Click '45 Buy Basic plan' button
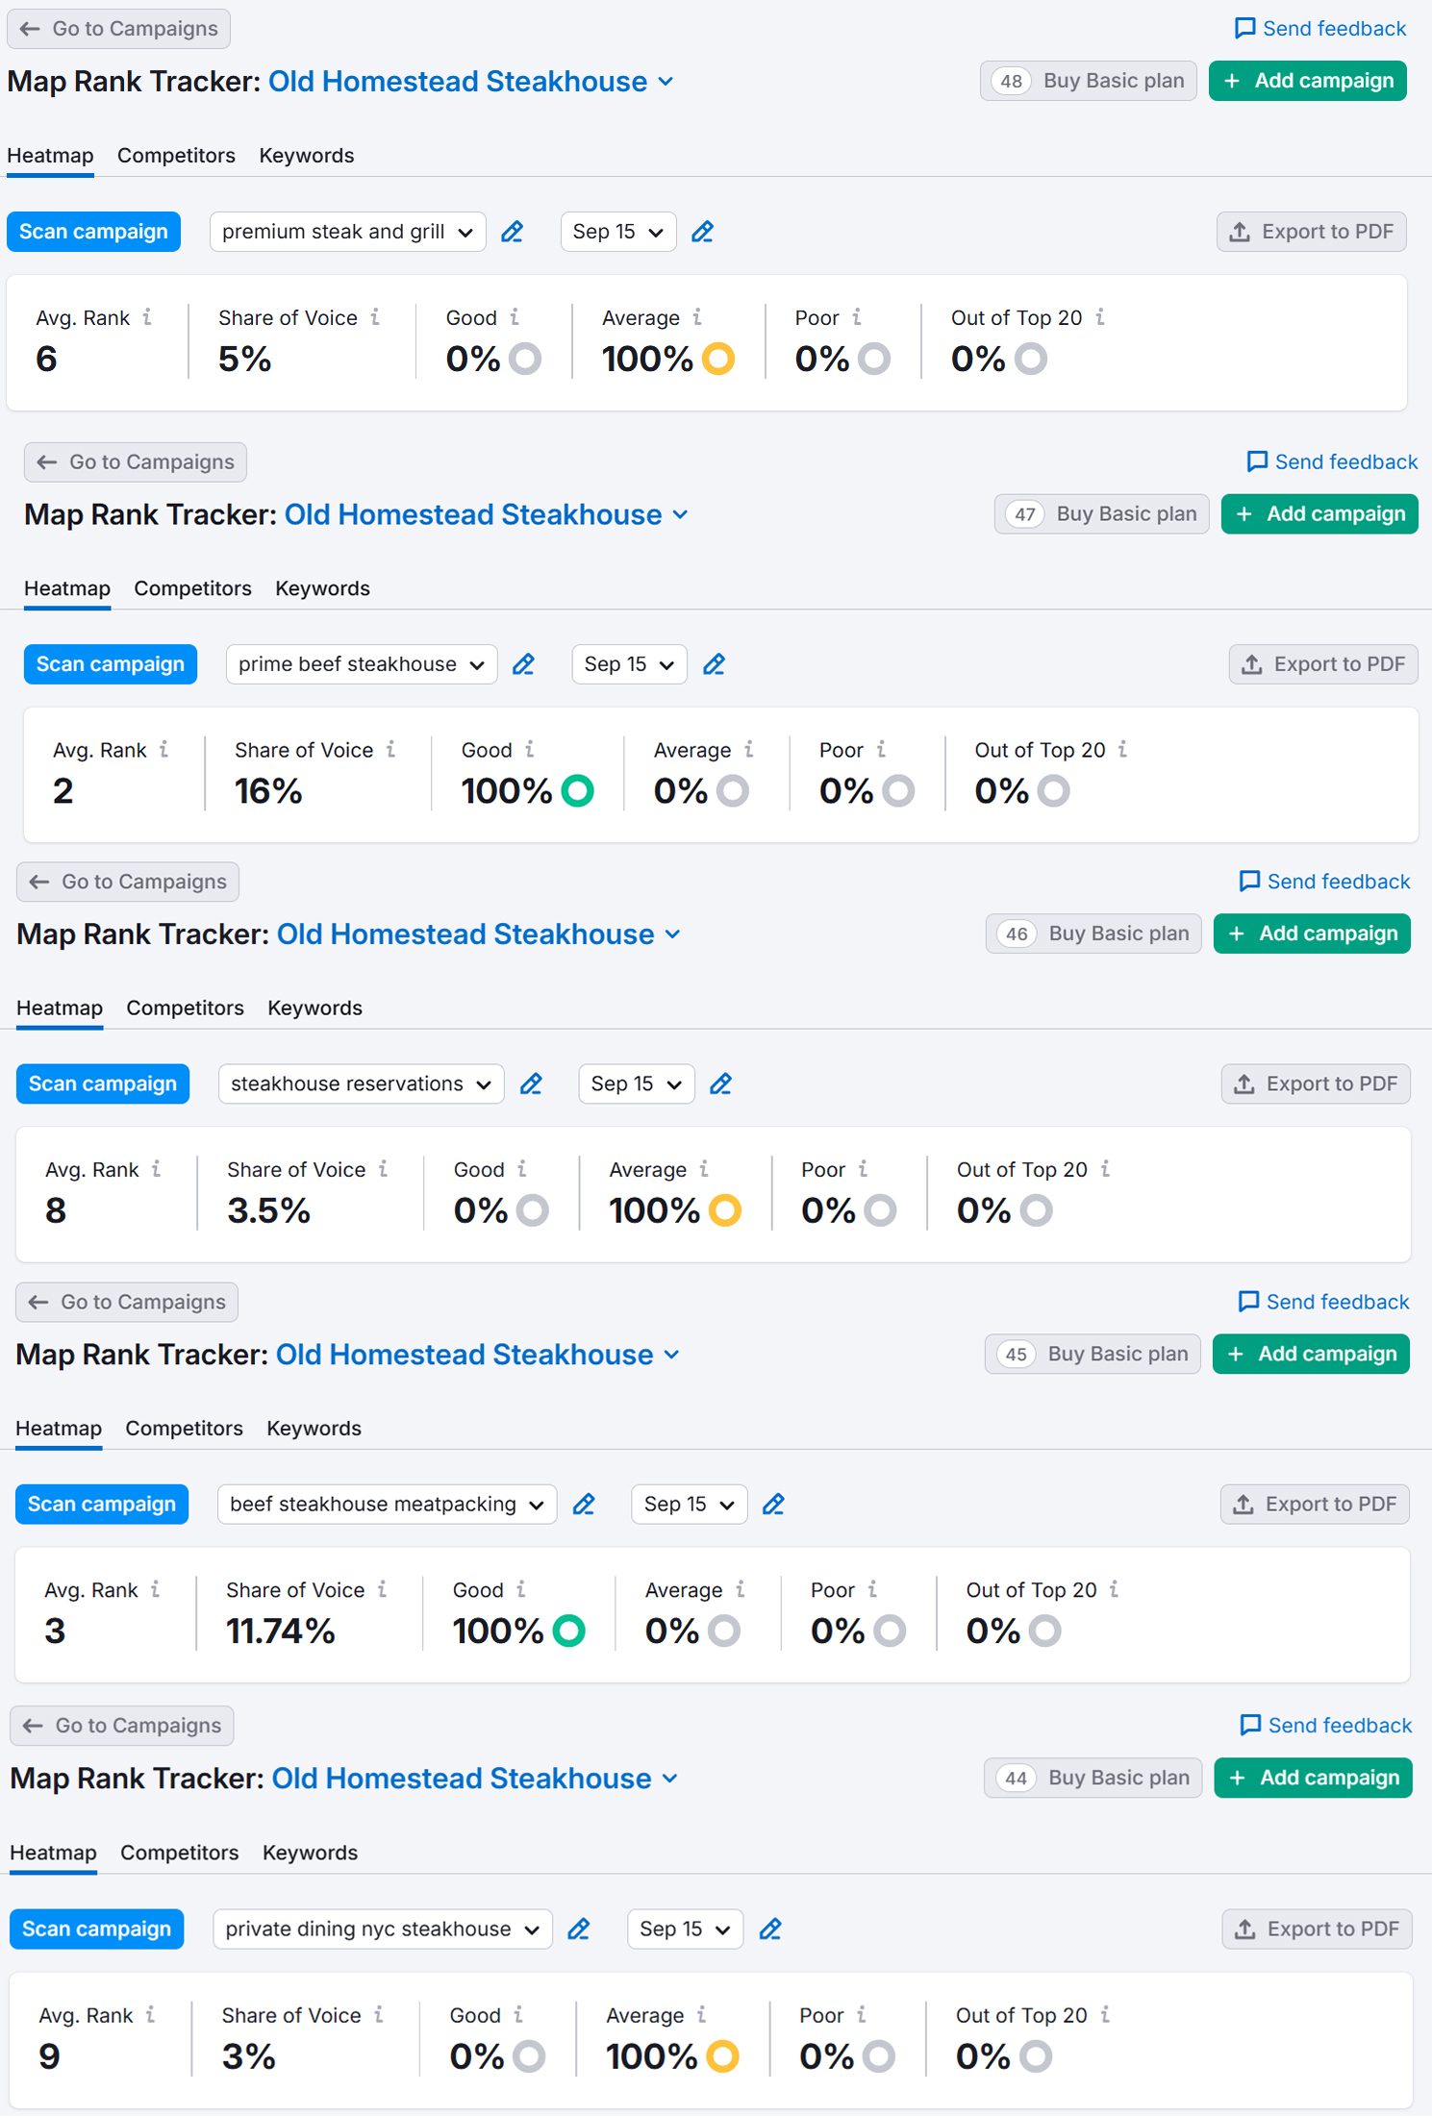Image resolution: width=1432 pixels, height=2117 pixels. click(x=1093, y=1355)
